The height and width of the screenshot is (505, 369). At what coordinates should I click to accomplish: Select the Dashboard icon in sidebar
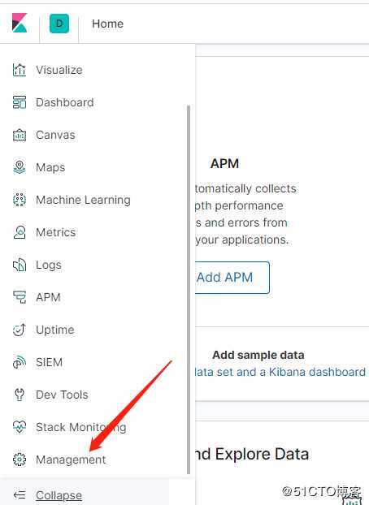pos(20,102)
